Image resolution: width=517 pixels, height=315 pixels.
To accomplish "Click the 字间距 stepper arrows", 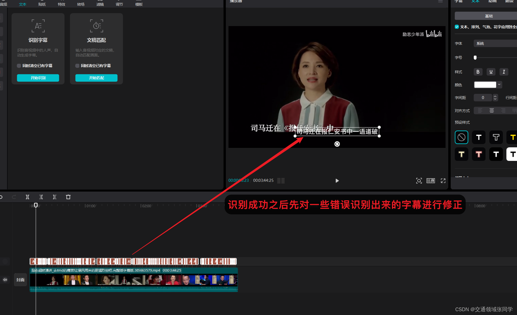I will 495,98.
